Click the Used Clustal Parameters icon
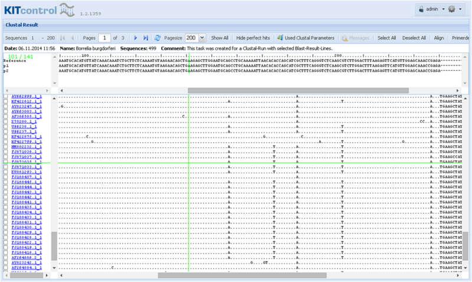472x282 pixels. click(x=280, y=38)
